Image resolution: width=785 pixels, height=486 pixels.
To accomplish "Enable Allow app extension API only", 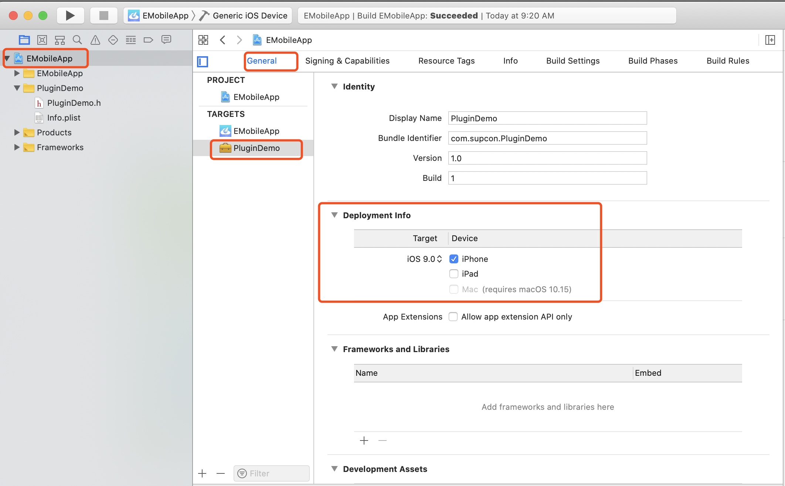I will [x=453, y=317].
